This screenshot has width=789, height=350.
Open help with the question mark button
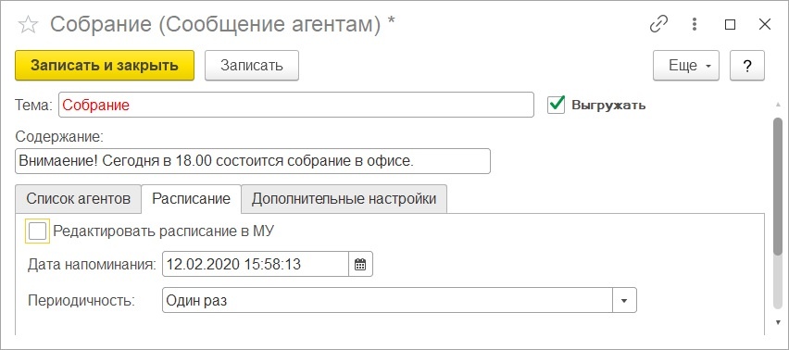point(747,66)
